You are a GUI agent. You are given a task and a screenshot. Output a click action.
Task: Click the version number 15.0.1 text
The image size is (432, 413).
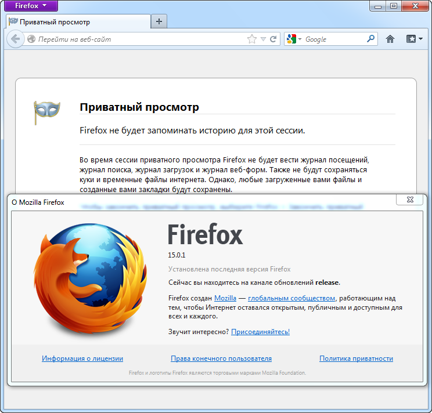[177, 255]
